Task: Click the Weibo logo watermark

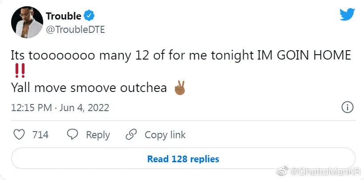Action: click(281, 171)
